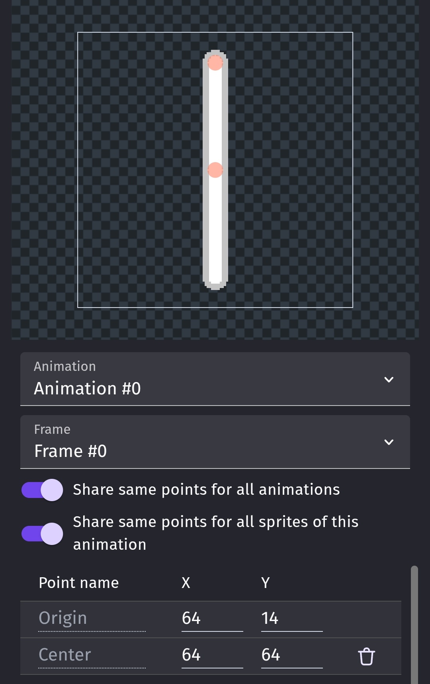The height and width of the screenshot is (684, 430).
Task: Click the points list vertical scrollbar
Action: 414,625
